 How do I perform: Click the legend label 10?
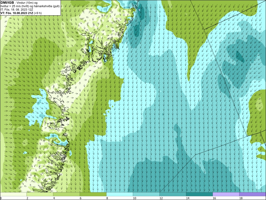[x=135, y=198]
